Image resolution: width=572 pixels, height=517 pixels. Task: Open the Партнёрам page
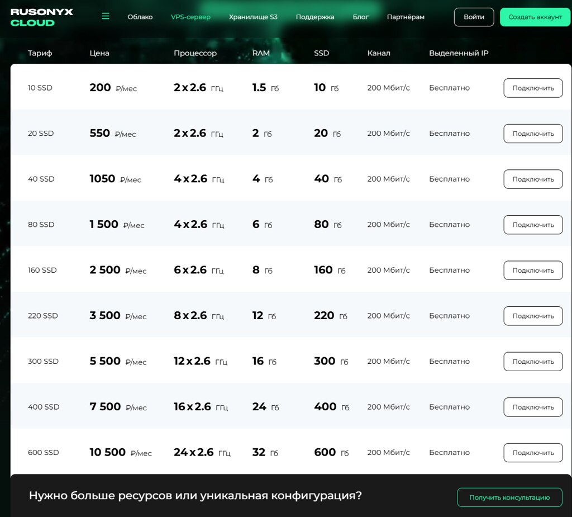[x=406, y=17]
